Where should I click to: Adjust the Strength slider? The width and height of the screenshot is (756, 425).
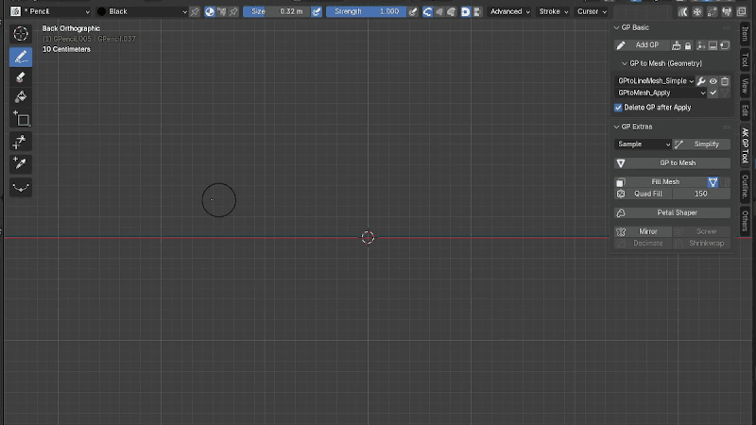click(x=366, y=11)
